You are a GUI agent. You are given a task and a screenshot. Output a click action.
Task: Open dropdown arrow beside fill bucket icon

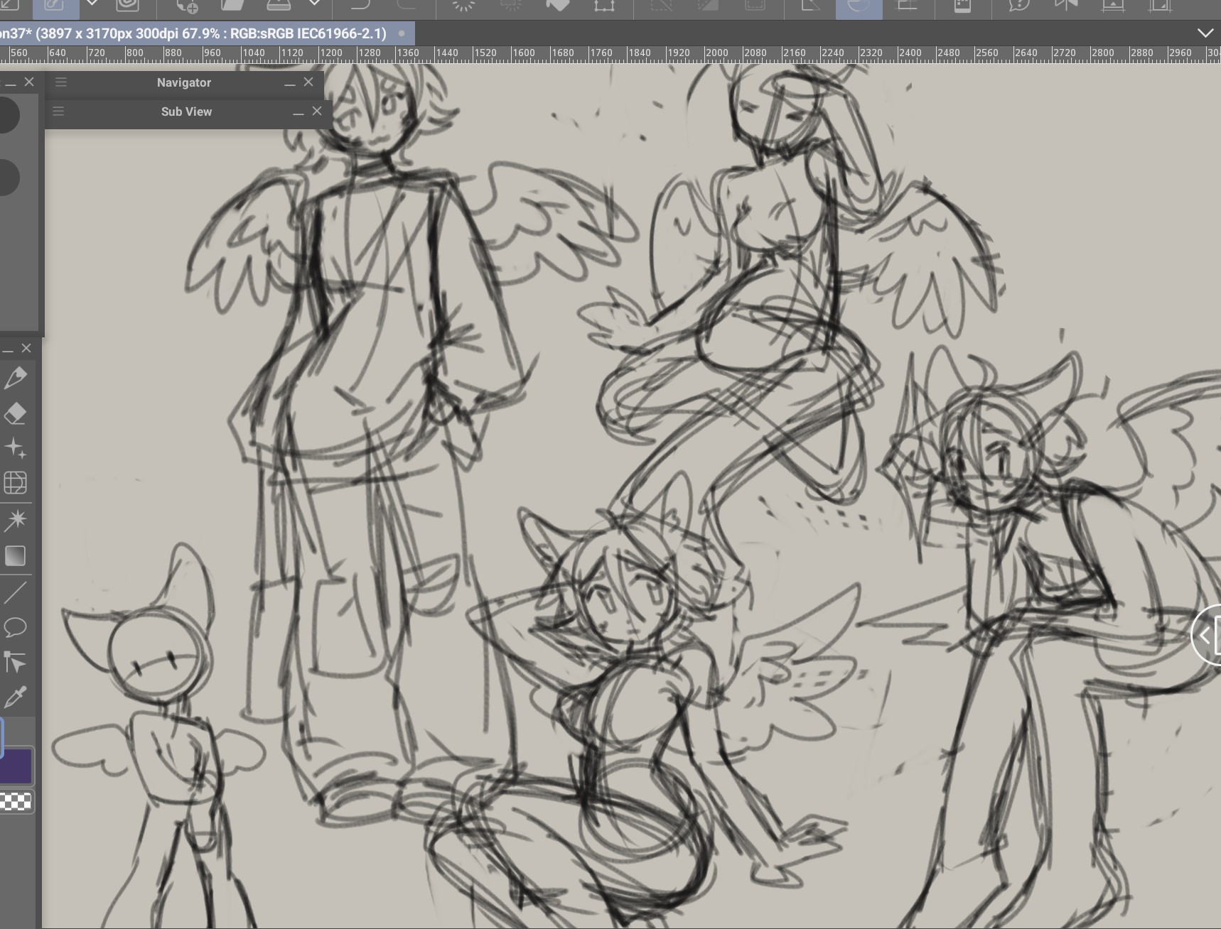click(315, 4)
